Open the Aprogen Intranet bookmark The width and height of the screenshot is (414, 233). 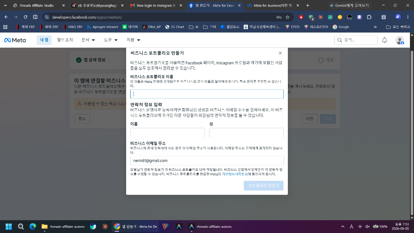[102, 27]
